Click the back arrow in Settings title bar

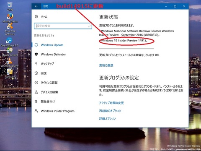(36, 6)
